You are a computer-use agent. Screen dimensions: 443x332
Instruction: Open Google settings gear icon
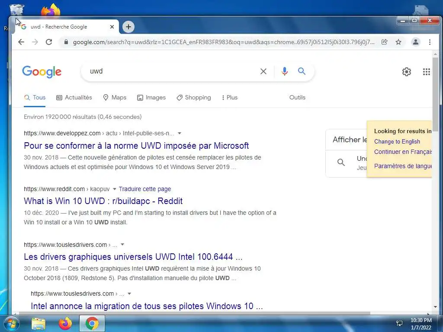407,72
